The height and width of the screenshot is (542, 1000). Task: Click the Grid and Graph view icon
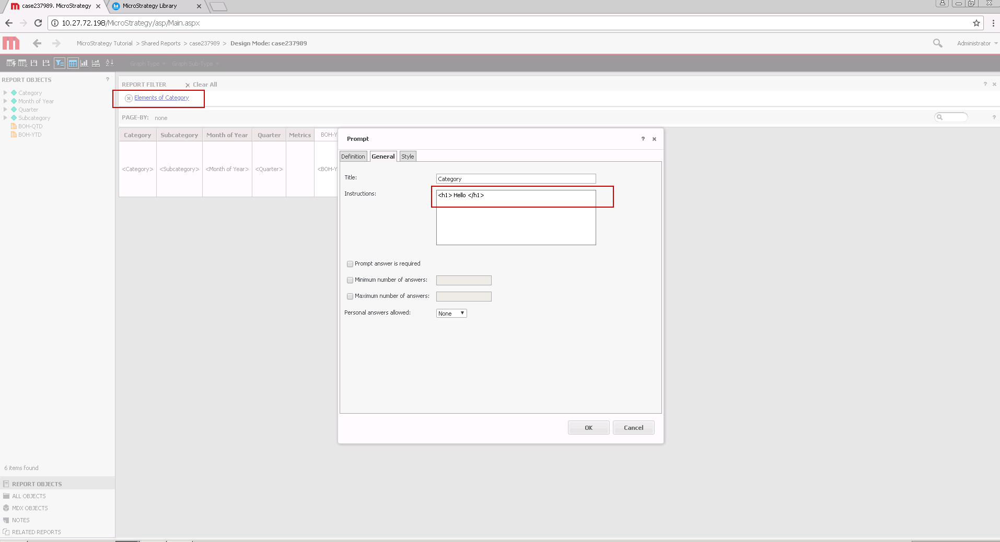tap(96, 63)
